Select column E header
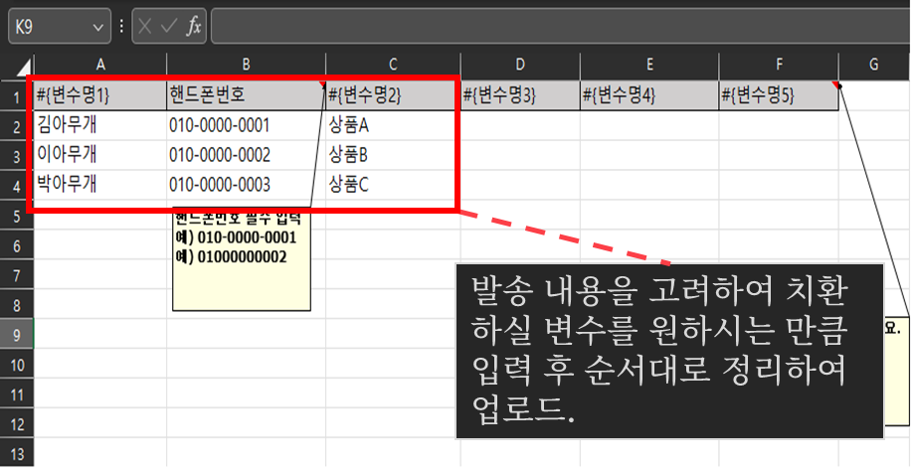Image resolution: width=911 pixels, height=469 pixels. pyautogui.click(x=649, y=65)
